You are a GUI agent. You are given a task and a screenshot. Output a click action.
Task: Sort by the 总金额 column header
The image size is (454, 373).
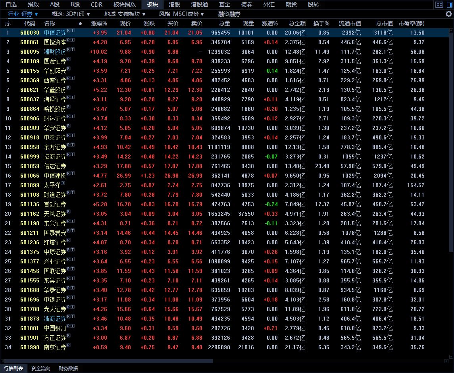tap(297, 23)
